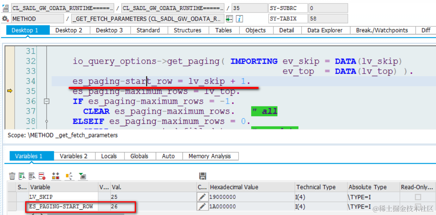436x215 pixels.
Task: Click the SY-SUBRC value field
Action: tap(328, 8)
